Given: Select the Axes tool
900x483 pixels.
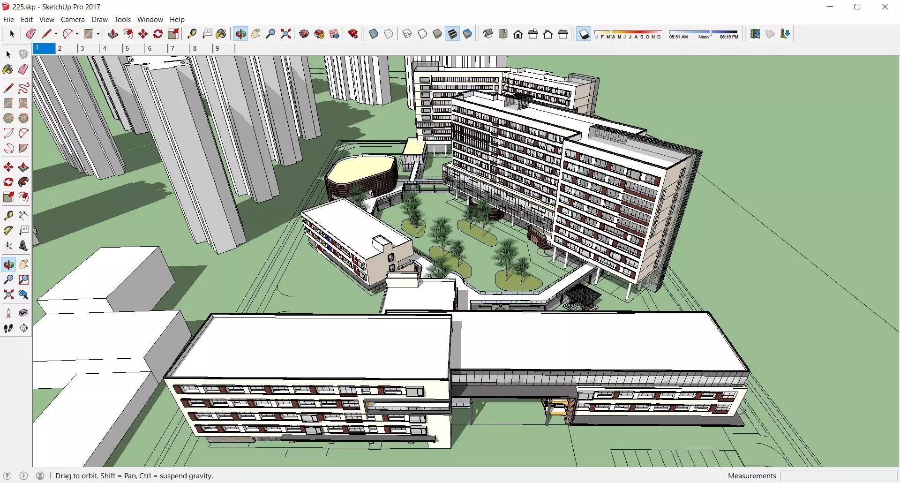Looking at the screenshot, I should pyautogui.click(x=8, y=245).
